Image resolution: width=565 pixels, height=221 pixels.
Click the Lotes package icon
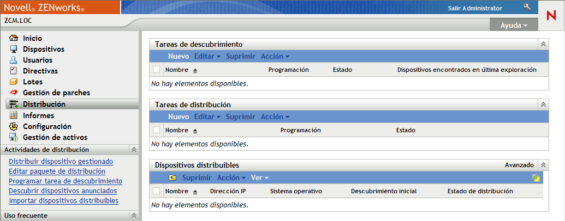click(14, 82)
